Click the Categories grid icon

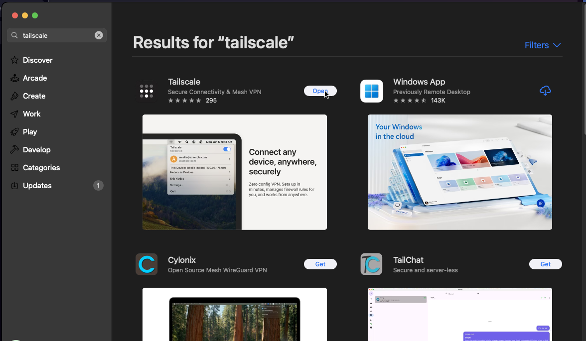tap(14, 168)
